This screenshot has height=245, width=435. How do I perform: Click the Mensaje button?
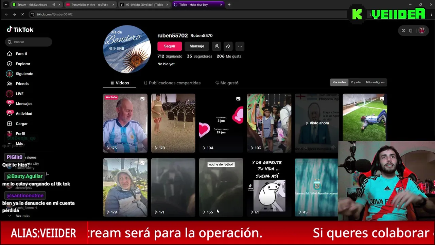197,46
